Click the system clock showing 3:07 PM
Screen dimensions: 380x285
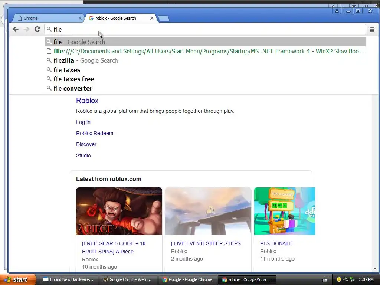point(366,279)
